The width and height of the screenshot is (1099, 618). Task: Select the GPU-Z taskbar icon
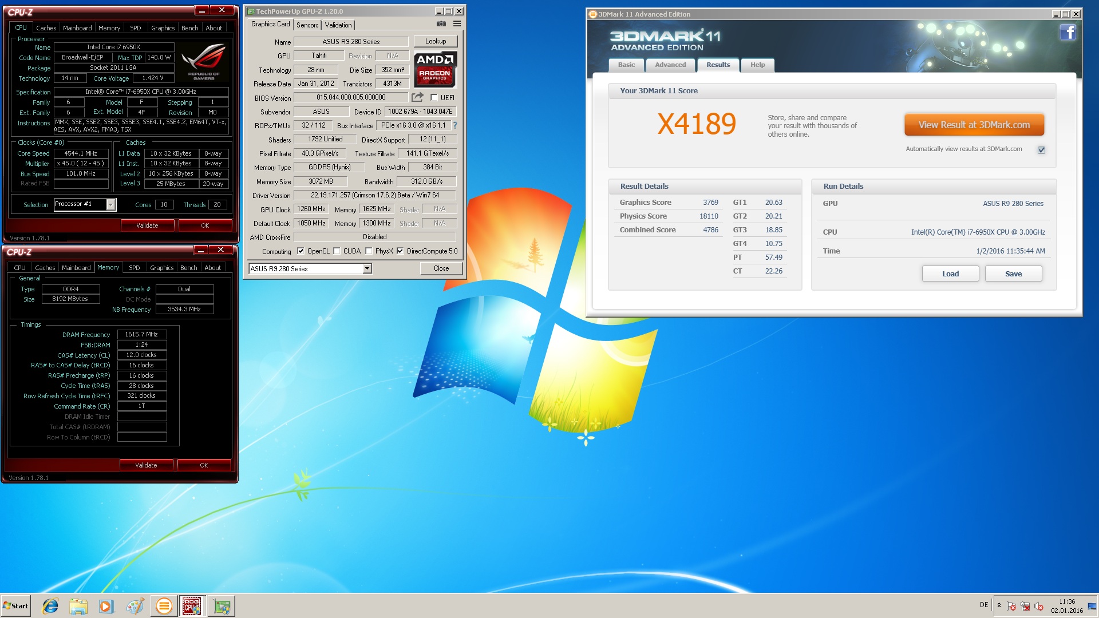pos(222,606)
